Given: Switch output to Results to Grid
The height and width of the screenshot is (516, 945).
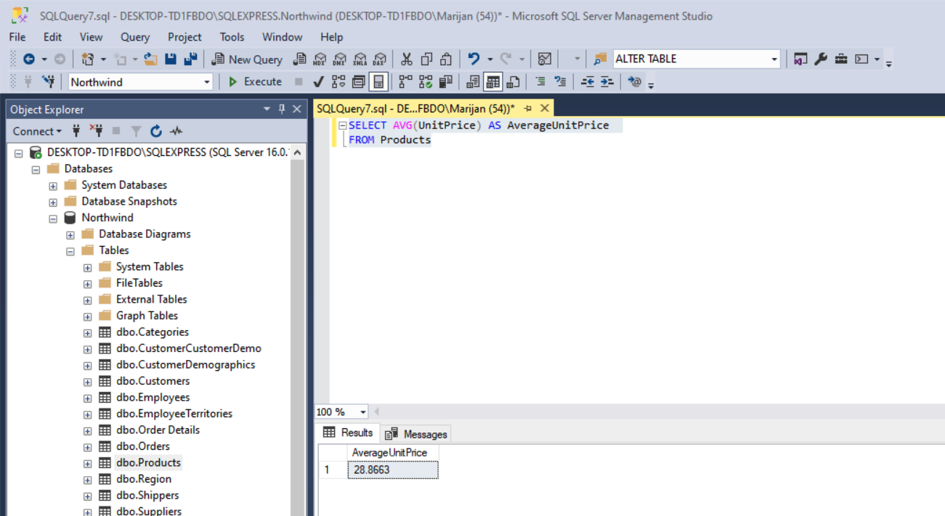Looking at the screenshot, I should pyautogui.click(x=493, y=82).
